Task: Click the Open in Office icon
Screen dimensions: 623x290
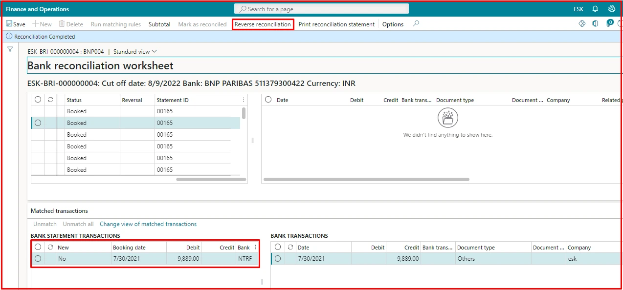Action: (595, 23)
